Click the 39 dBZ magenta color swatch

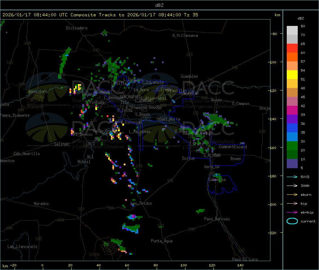pos(292,110)
